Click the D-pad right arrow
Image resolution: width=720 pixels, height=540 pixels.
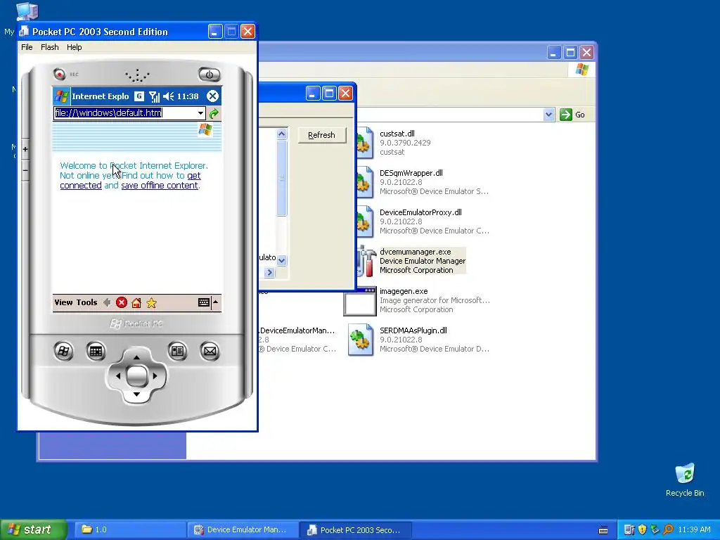[x=155, y=375]
